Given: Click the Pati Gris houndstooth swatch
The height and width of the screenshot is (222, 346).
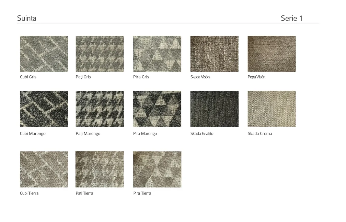Looking at the screenshot, I should [99, 54].
